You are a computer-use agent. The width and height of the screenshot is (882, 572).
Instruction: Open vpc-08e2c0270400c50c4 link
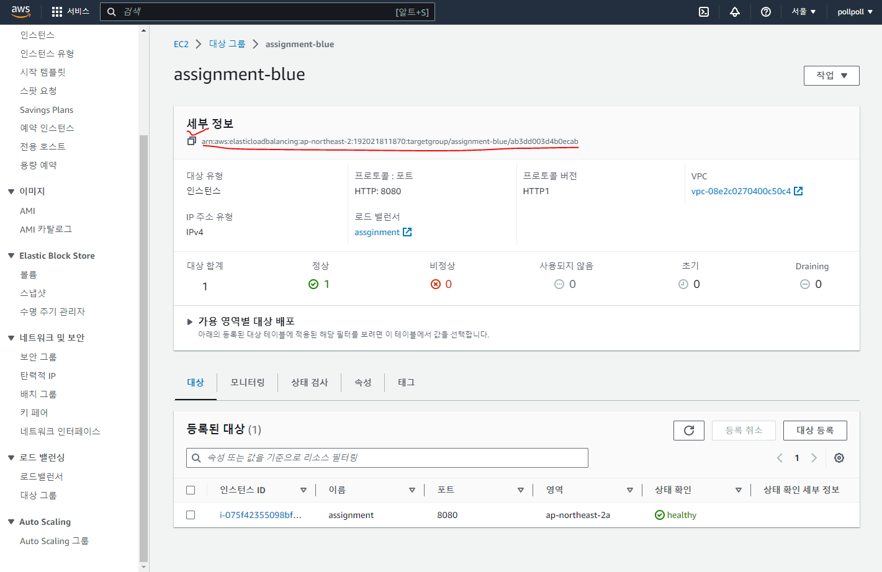coord(741,191)
